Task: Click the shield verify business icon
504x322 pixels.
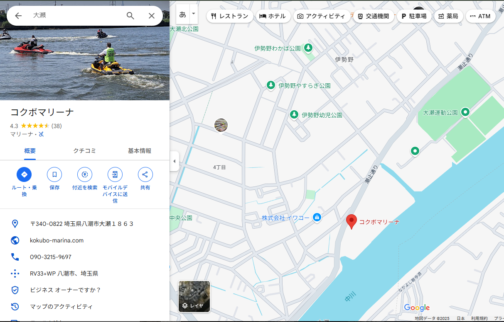Action: [x=15, y=290]
